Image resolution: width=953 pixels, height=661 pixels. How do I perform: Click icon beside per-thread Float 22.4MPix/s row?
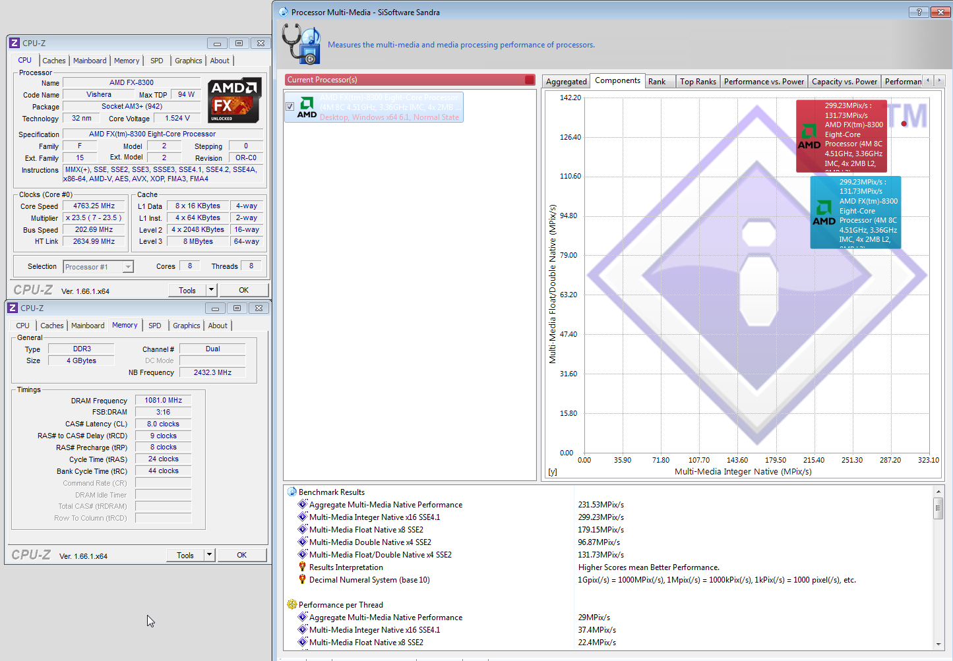[303, 642]
